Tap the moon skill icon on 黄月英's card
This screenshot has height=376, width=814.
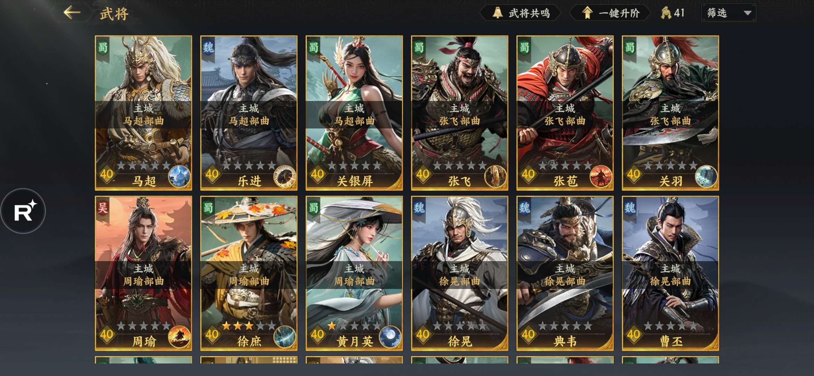coord(390,337)
